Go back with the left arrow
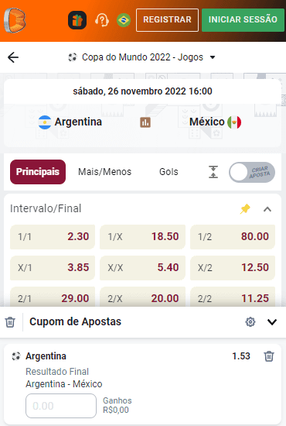 click(x=13, y=57)
